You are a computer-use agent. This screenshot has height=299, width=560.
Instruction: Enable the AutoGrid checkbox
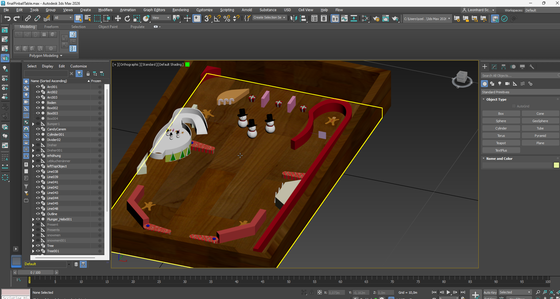[x=514, y=106]
